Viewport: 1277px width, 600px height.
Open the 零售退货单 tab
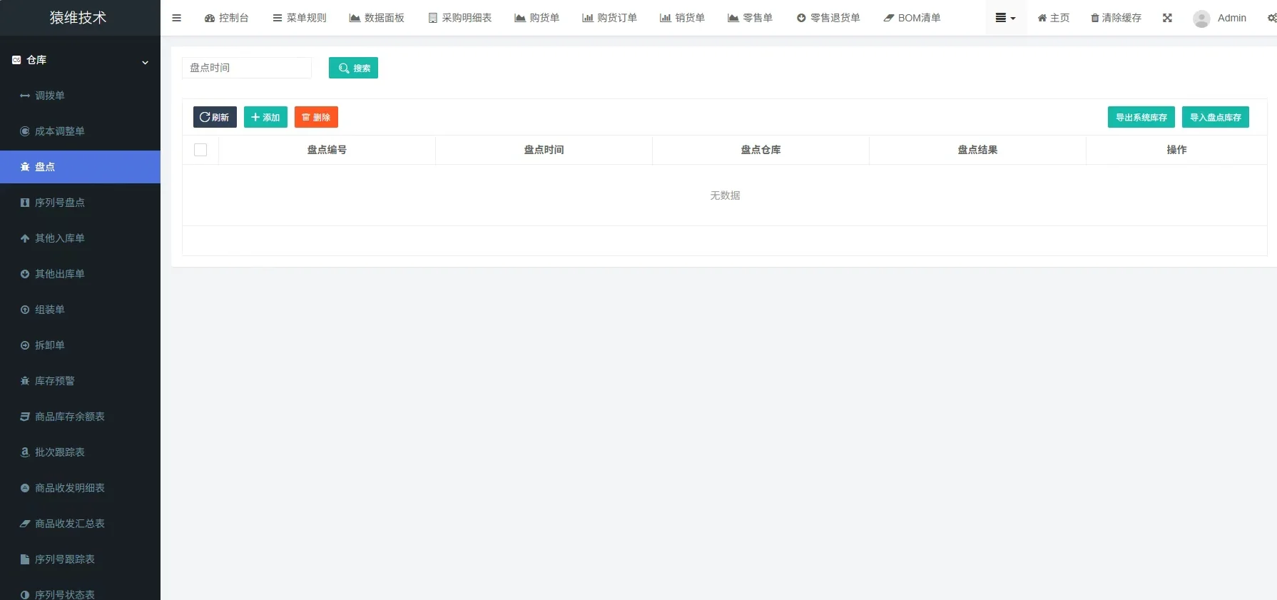point(828,18)
